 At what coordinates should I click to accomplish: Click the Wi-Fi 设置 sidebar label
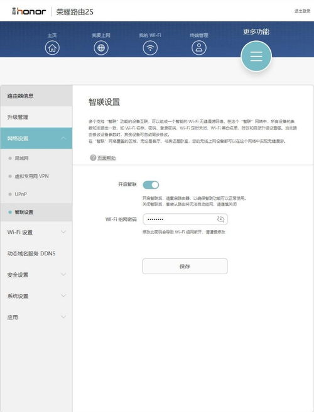(20, 232)
